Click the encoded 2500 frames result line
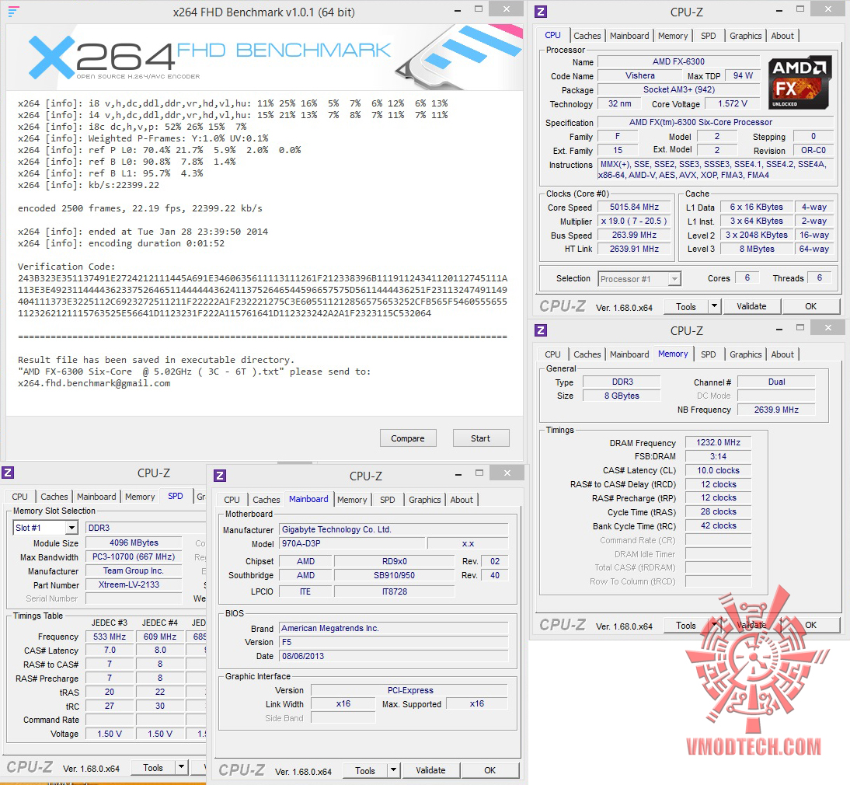The width and height of the screenshot is (850, 785). pos(140,208)
